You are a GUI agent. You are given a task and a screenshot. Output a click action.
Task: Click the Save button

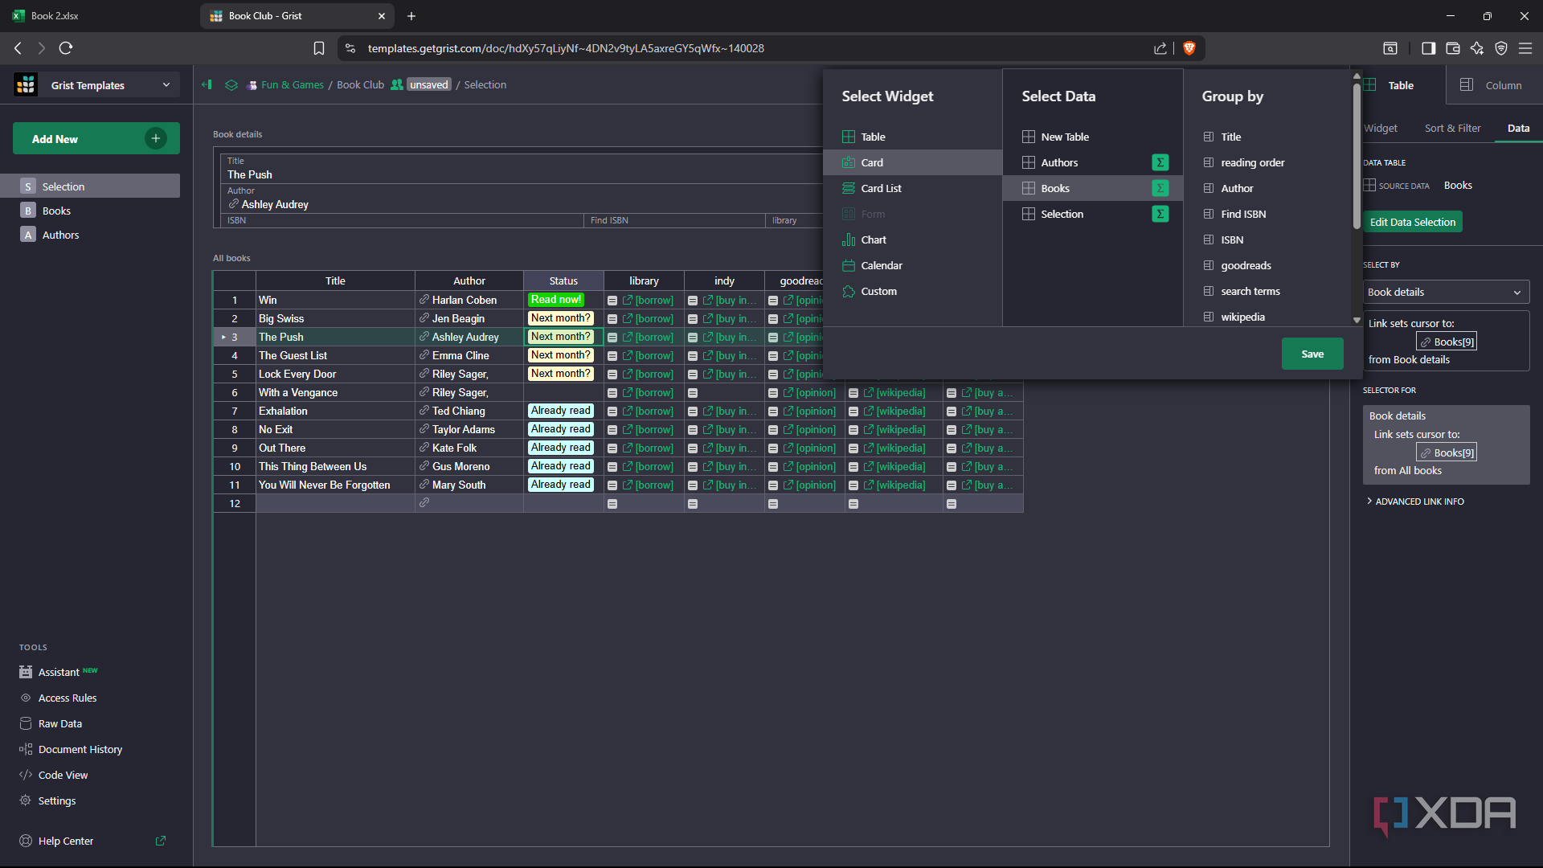coord(1312,354)
